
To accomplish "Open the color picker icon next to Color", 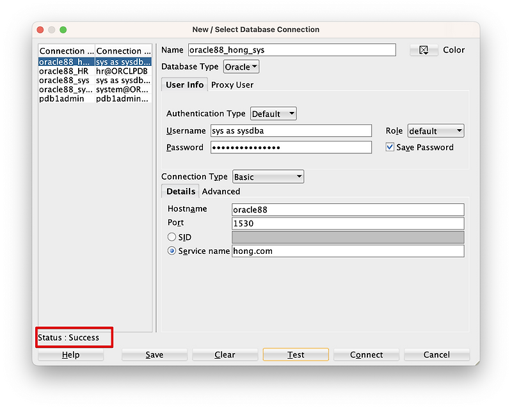I will (424, 49).
